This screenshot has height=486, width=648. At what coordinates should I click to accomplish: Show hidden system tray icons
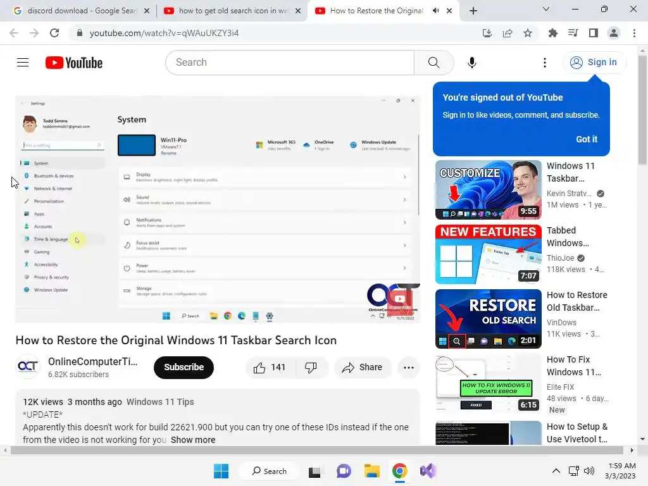[556, 471]
